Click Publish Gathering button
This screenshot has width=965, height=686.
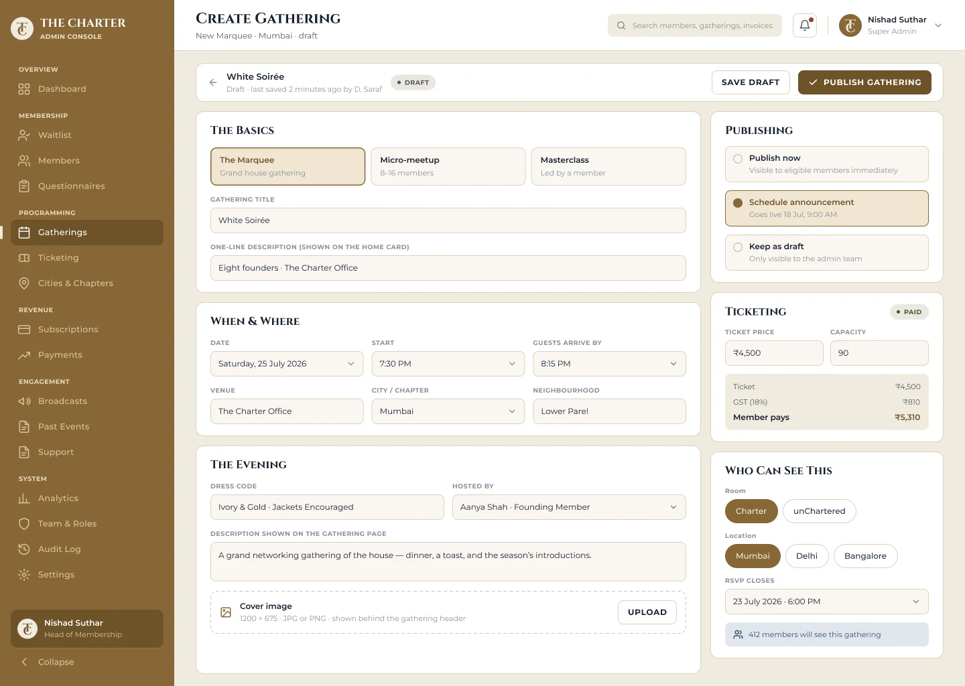[864, 82]
